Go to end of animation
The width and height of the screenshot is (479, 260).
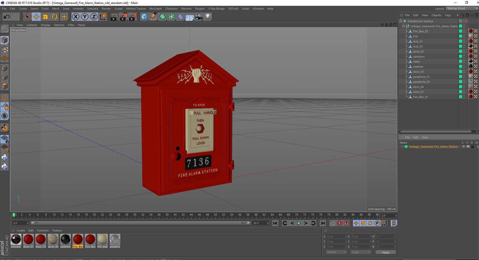point(323,223)
